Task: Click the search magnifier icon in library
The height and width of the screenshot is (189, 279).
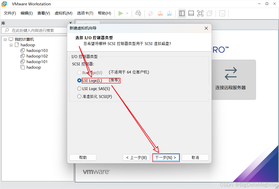Action: tap(7, 30)
